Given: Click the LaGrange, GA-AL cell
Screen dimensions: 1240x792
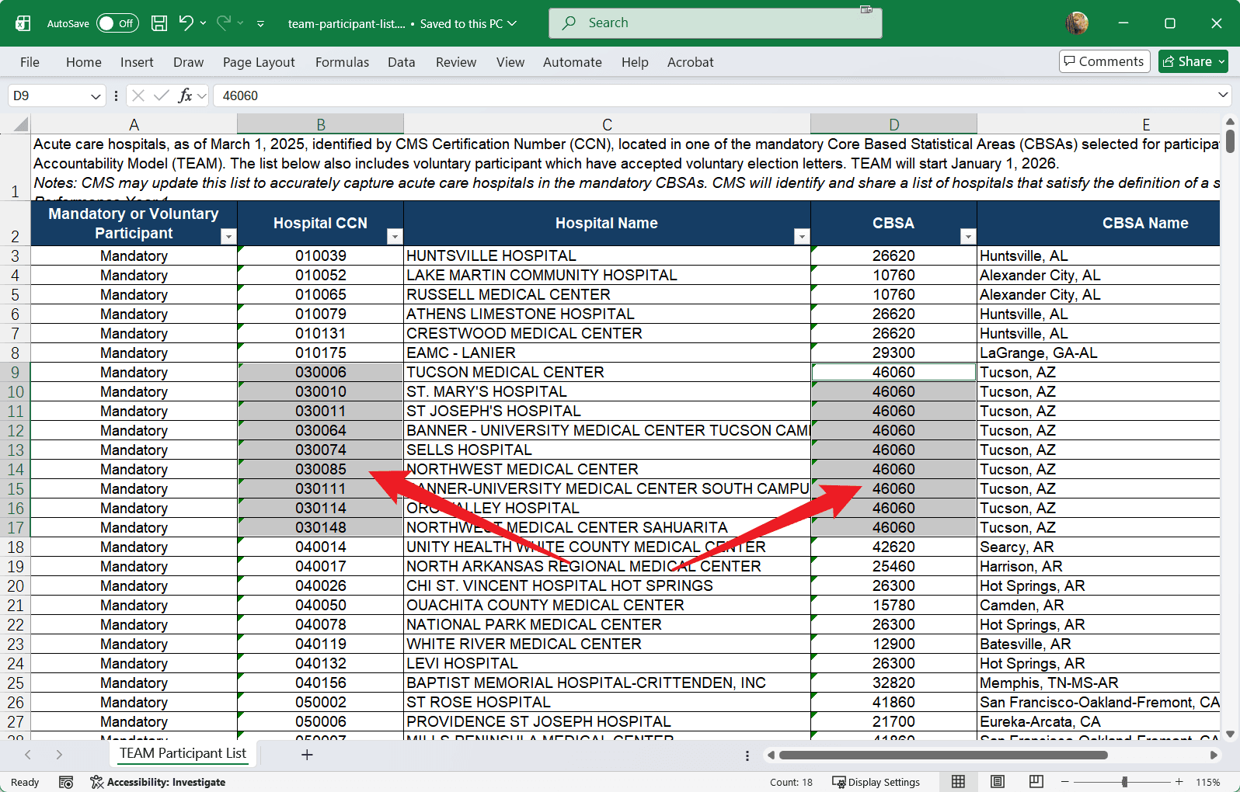Looking at the screenshot, I should (1099, 353).
